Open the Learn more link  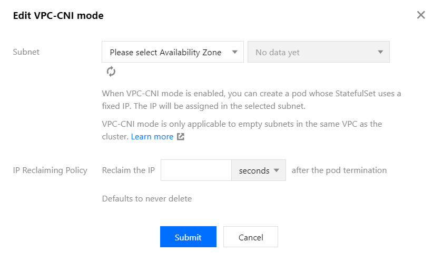(x=152, y=137)
